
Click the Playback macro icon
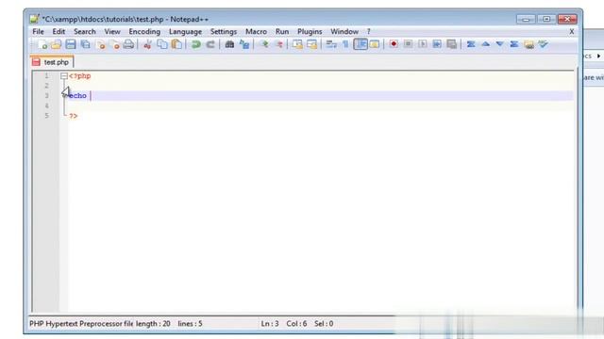pyautogui.click(x=423, y=44)
